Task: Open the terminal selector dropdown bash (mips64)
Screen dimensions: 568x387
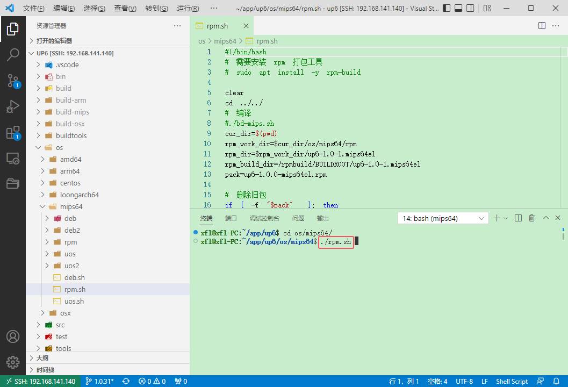Action: pos(443,218)
